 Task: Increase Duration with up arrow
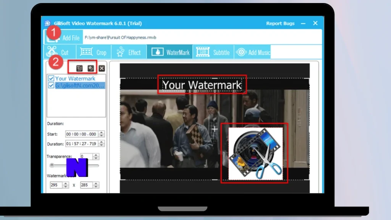pos(101,142)
